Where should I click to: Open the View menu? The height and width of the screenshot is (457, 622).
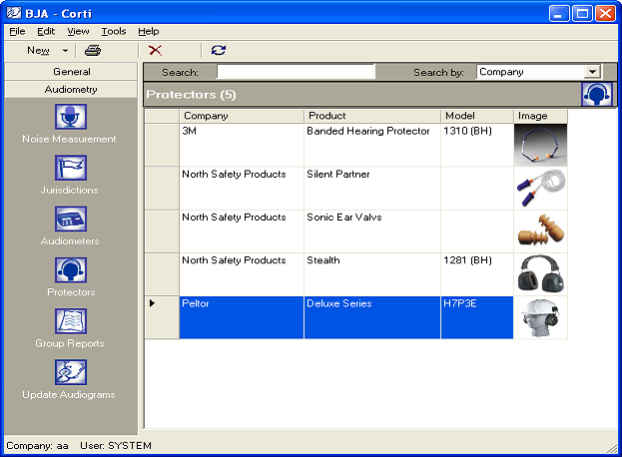pyautogui.click(x=78, y=31)
